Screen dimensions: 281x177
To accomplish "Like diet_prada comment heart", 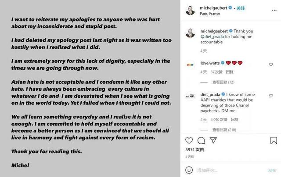I will tap(271, 96).
